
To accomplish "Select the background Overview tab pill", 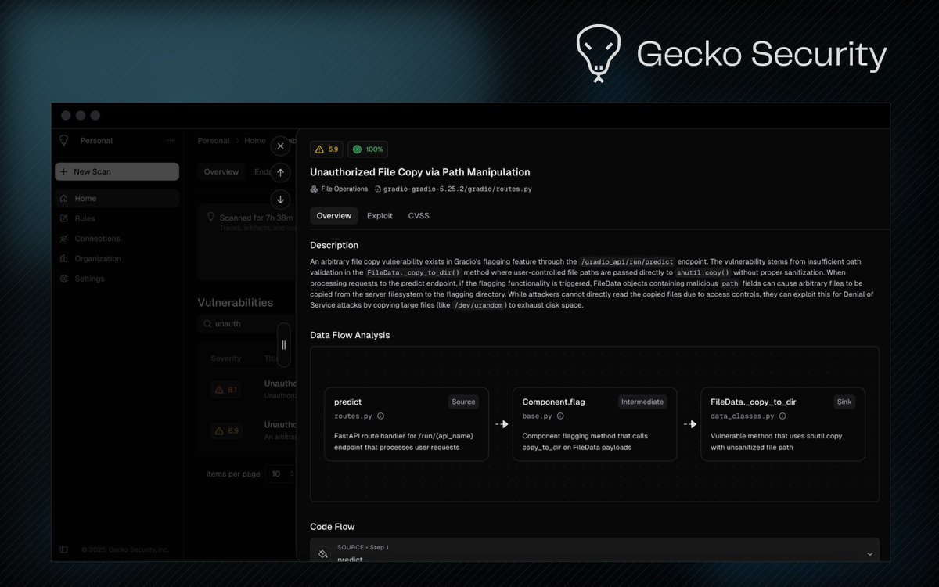I will (221, 171).
